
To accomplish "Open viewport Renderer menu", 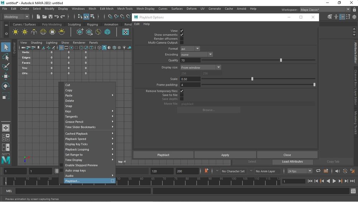I will point(79,43).
